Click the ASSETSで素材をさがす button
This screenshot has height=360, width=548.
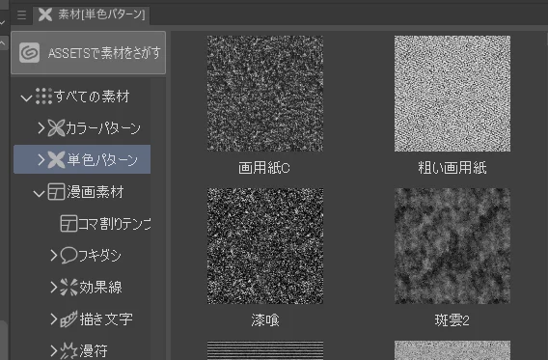pyautogui.click(x=89, y=53)
